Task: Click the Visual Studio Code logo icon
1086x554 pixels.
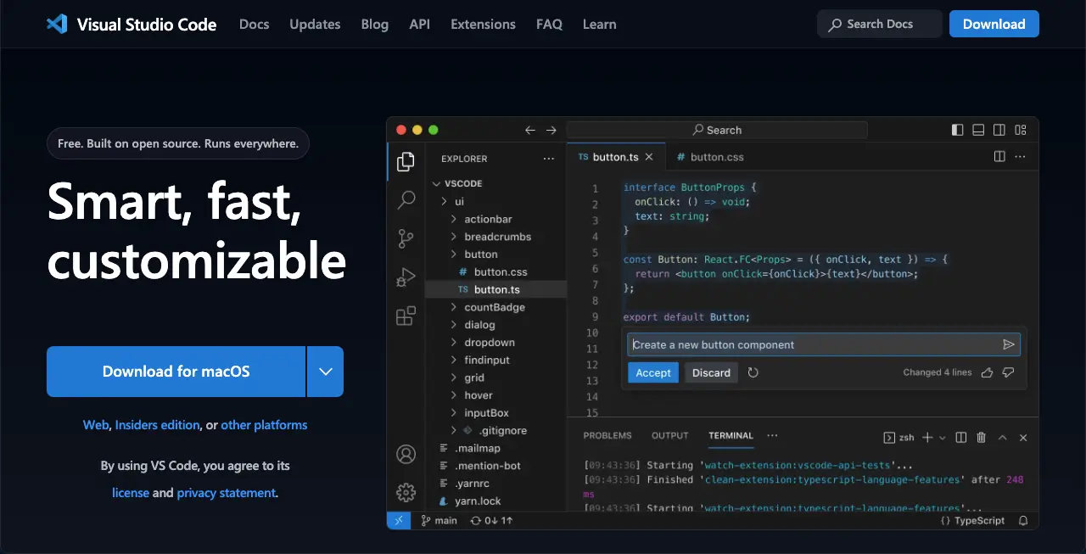Action: pyautogui.click(x=57, y=24)
